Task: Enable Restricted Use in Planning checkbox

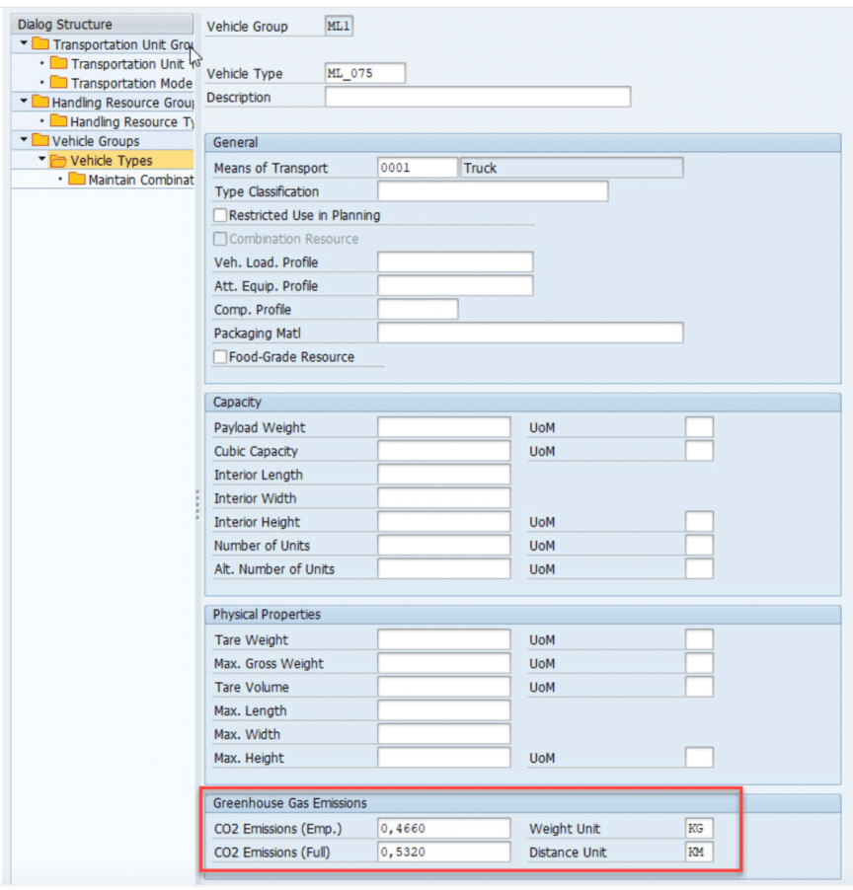Action: pos(220,215)
